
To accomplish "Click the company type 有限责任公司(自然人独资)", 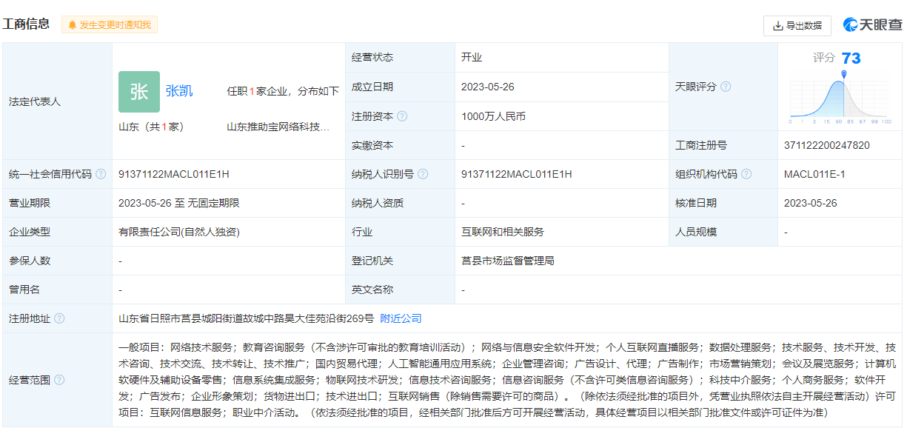I will pyautogui.click(x=179, y=232).
